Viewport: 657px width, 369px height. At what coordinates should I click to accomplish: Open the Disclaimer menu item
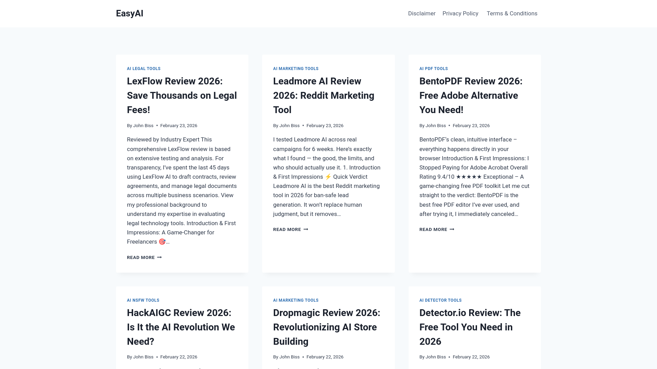click(422, 13)
